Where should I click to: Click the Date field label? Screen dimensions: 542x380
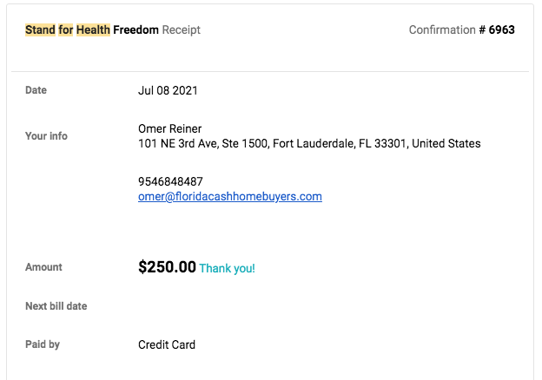point(36,90)
